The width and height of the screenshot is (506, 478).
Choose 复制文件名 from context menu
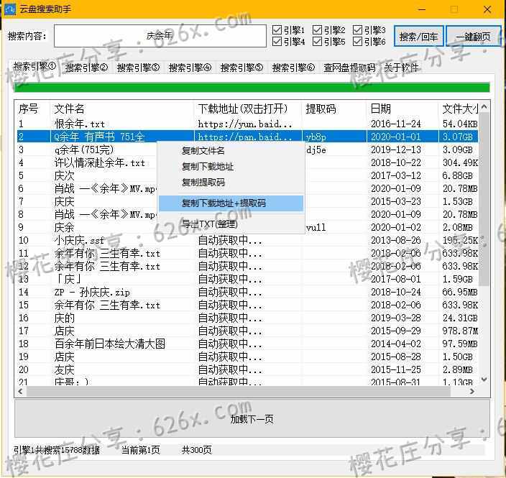231,151
